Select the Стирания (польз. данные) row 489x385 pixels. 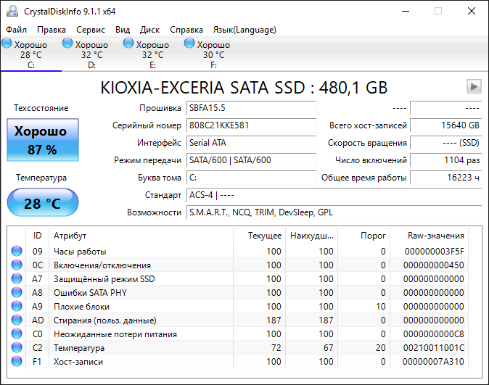tap(238, 320)
